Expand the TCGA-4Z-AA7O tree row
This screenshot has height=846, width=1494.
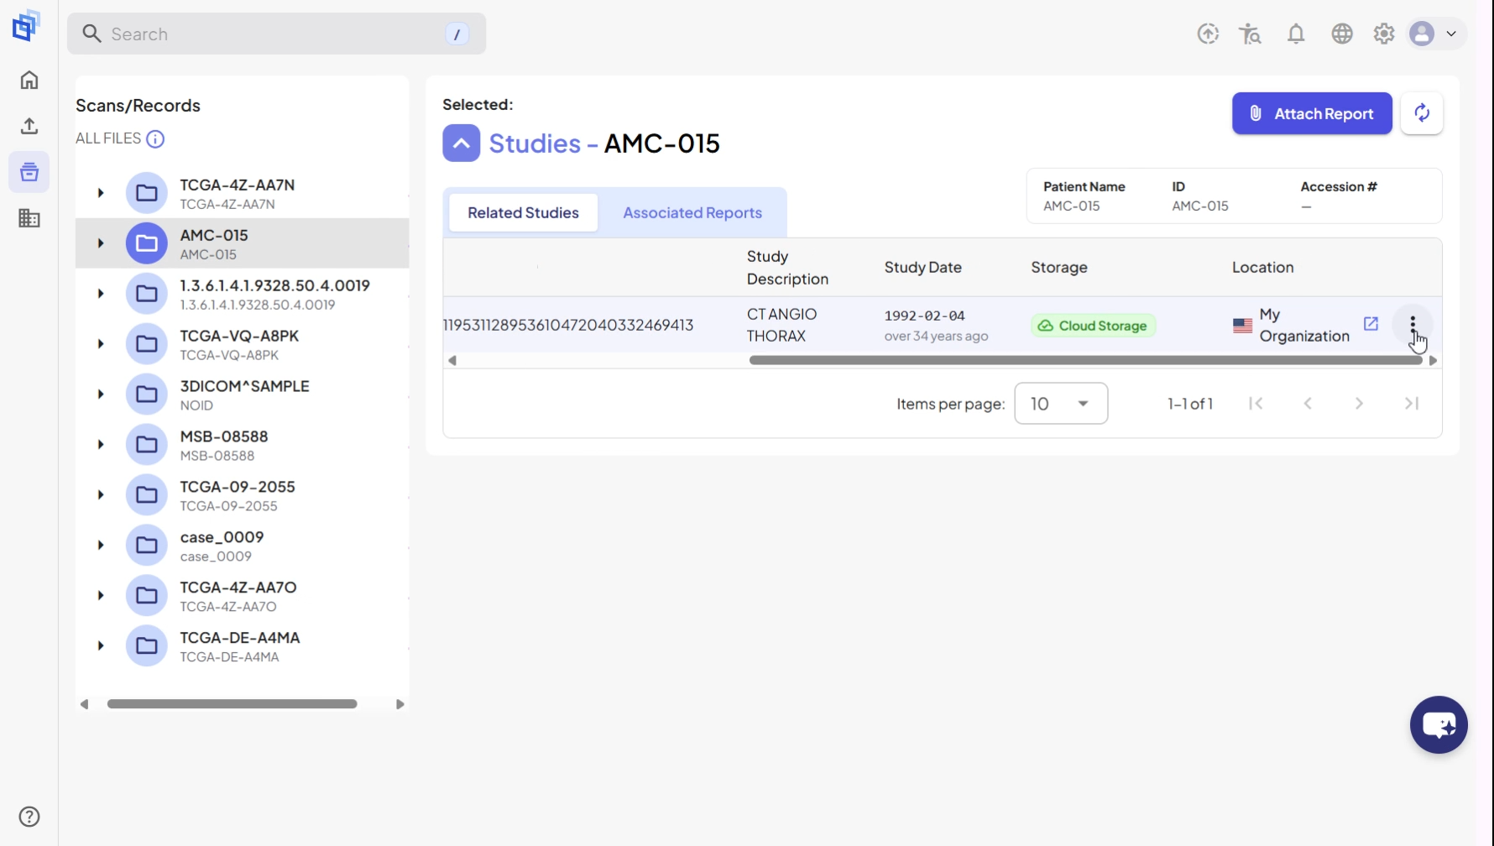point(101,596)
